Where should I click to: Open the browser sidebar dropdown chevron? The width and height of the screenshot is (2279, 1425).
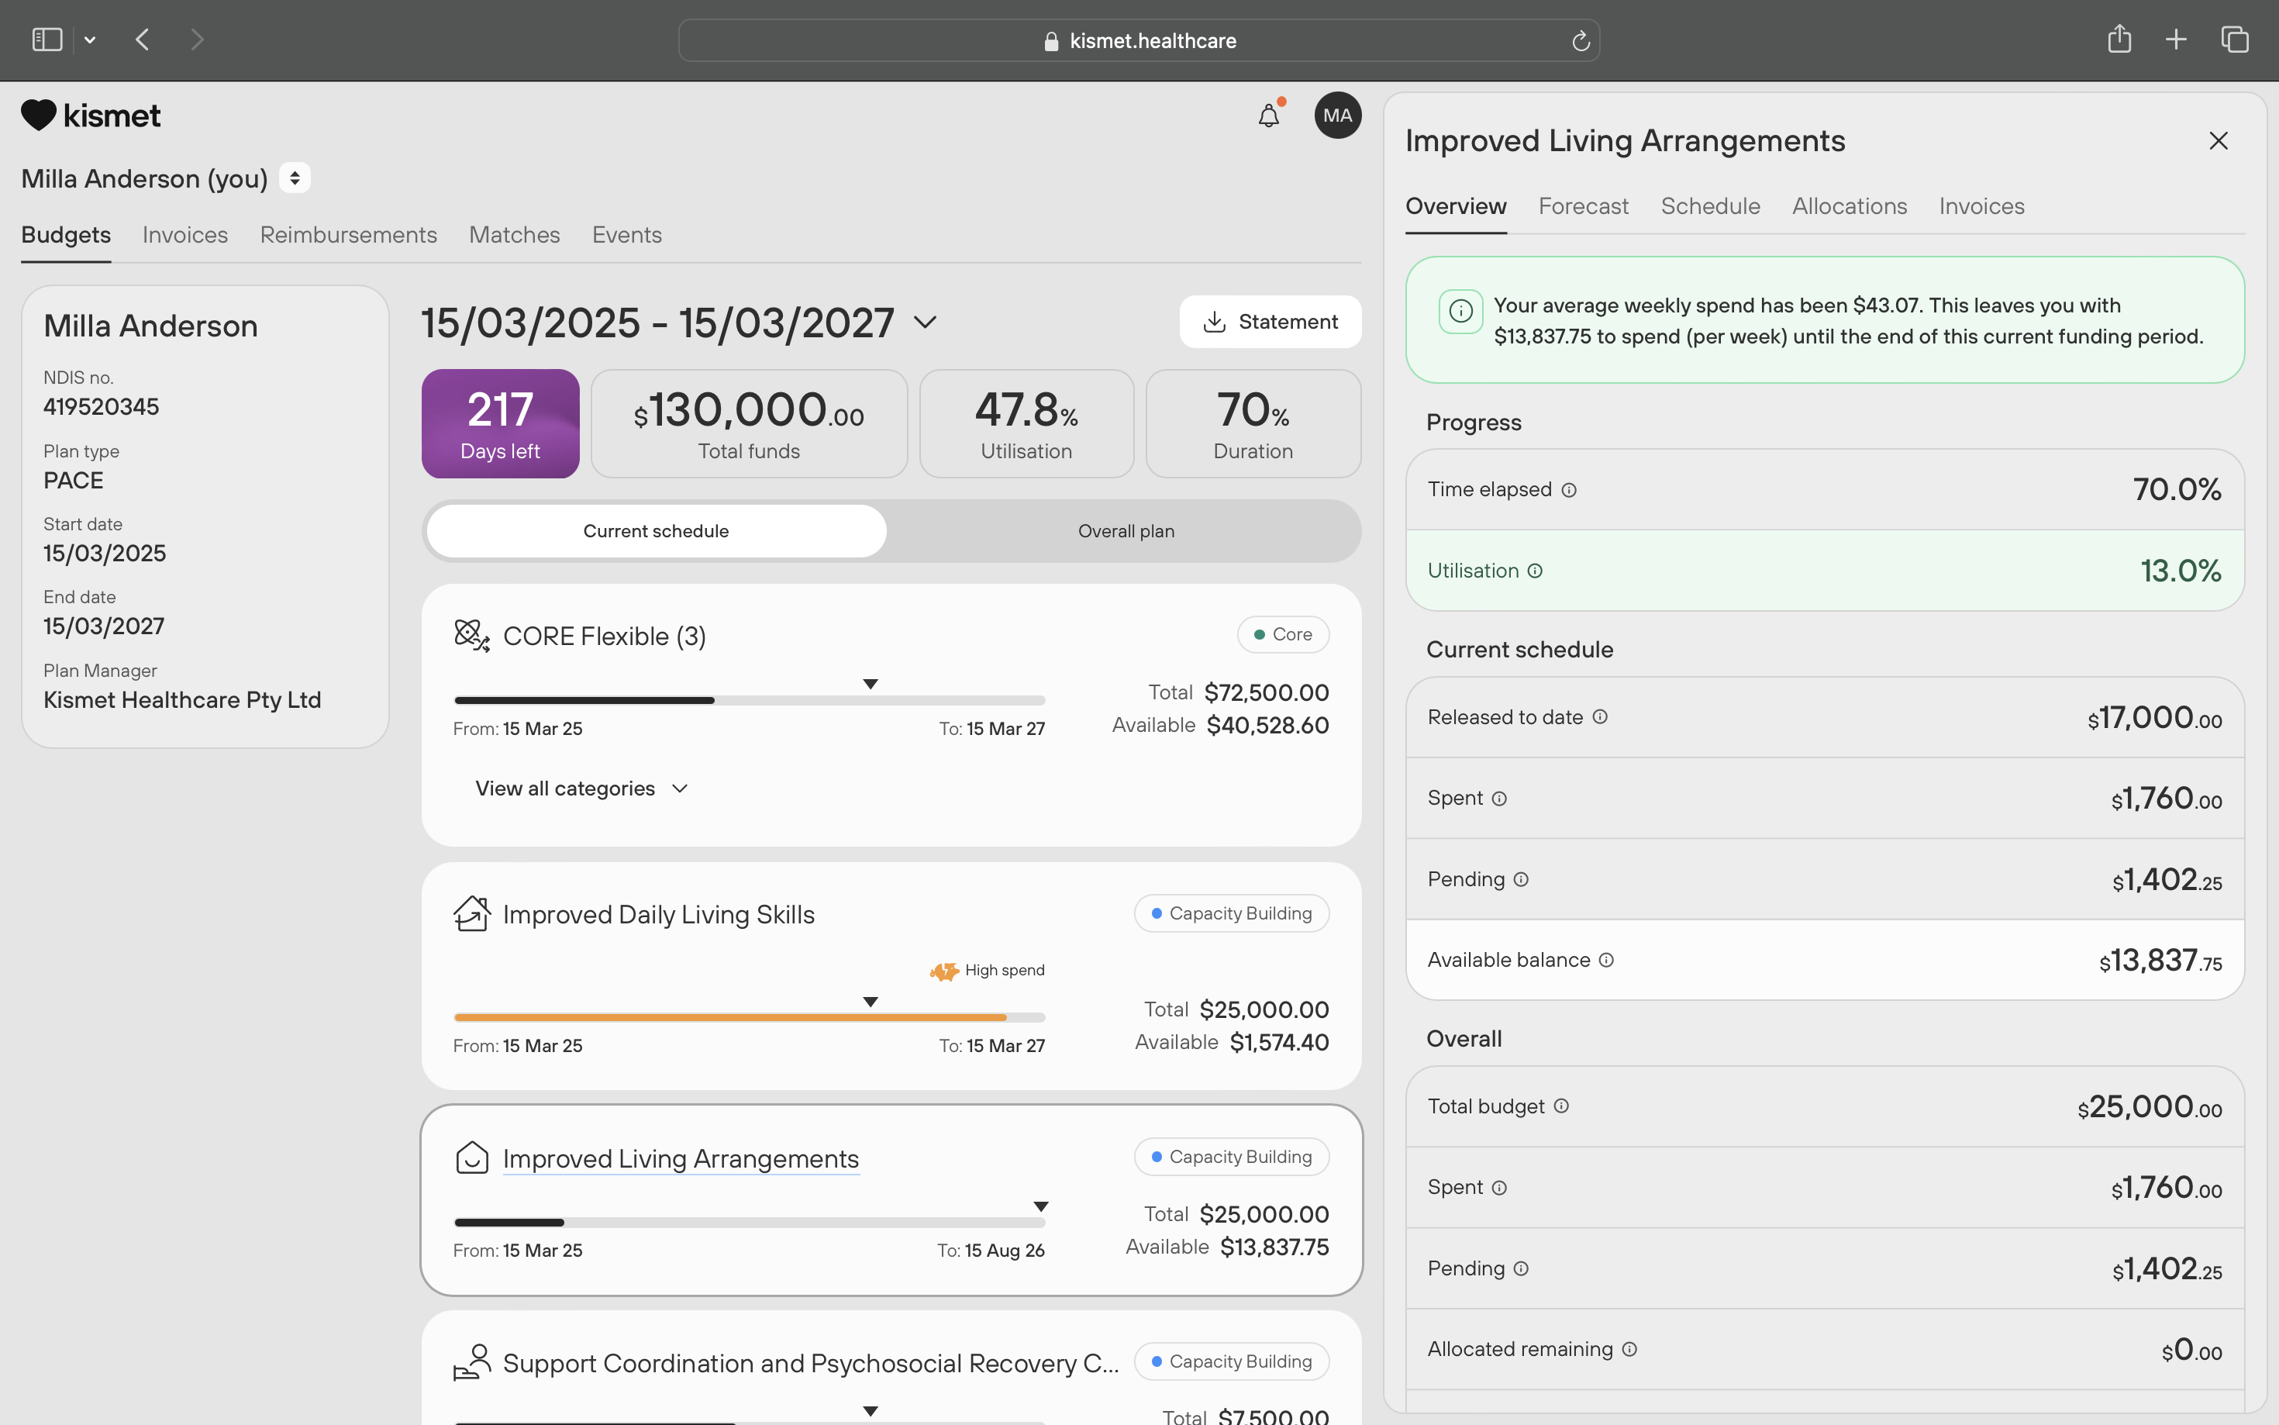tap(89, 40)
